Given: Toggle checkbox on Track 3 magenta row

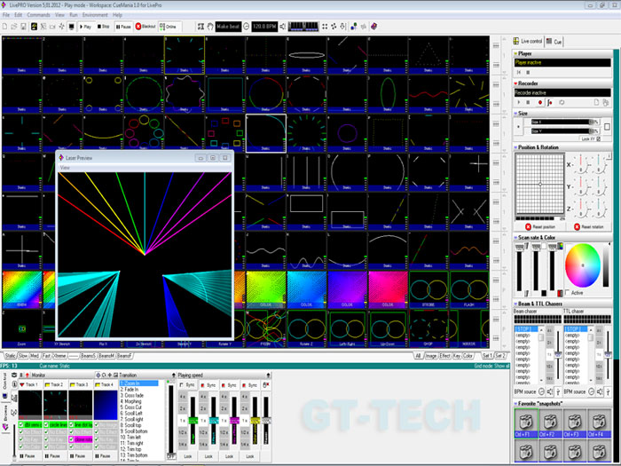Looking at the screenshot, I should point(71,439).
